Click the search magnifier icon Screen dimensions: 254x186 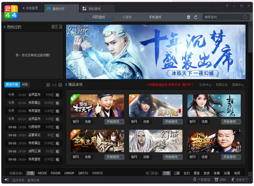pos(245,17)
